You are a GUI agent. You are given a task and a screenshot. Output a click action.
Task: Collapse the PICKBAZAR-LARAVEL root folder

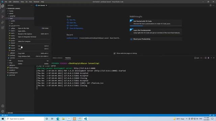[x=14, y=8]
